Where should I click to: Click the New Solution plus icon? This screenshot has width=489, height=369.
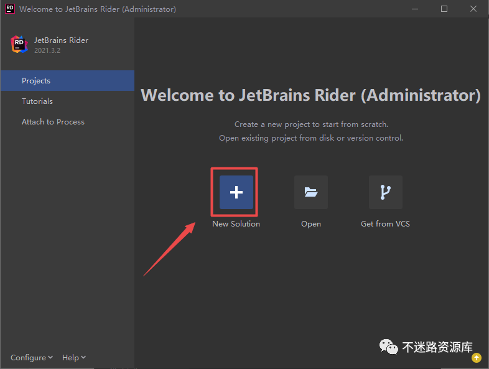(x=236, y=192)
